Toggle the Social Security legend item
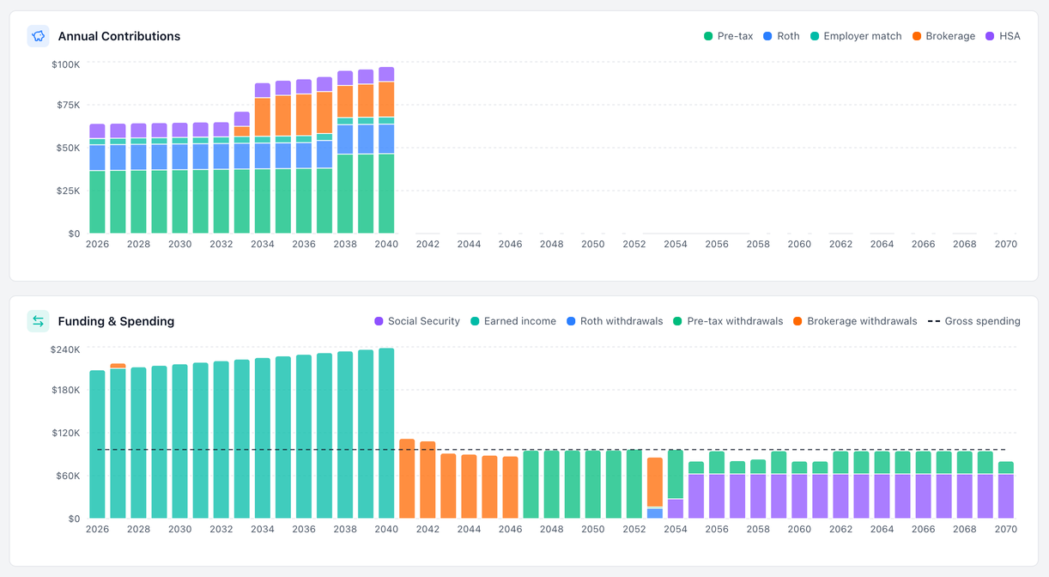 (x=417, y=321)
